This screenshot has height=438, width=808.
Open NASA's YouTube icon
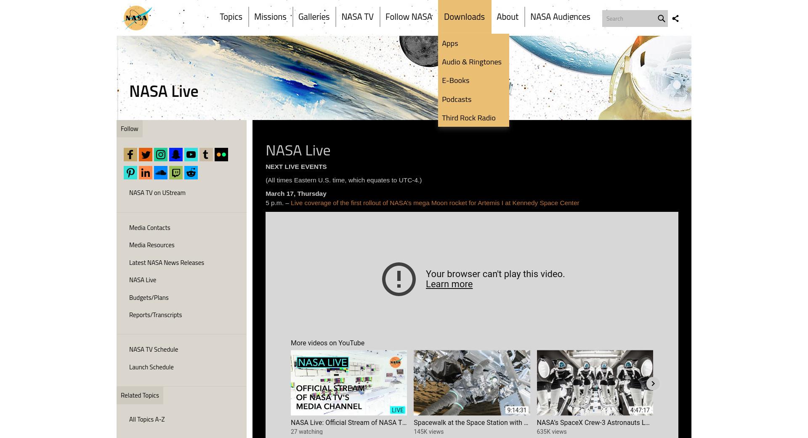[191, 155]
